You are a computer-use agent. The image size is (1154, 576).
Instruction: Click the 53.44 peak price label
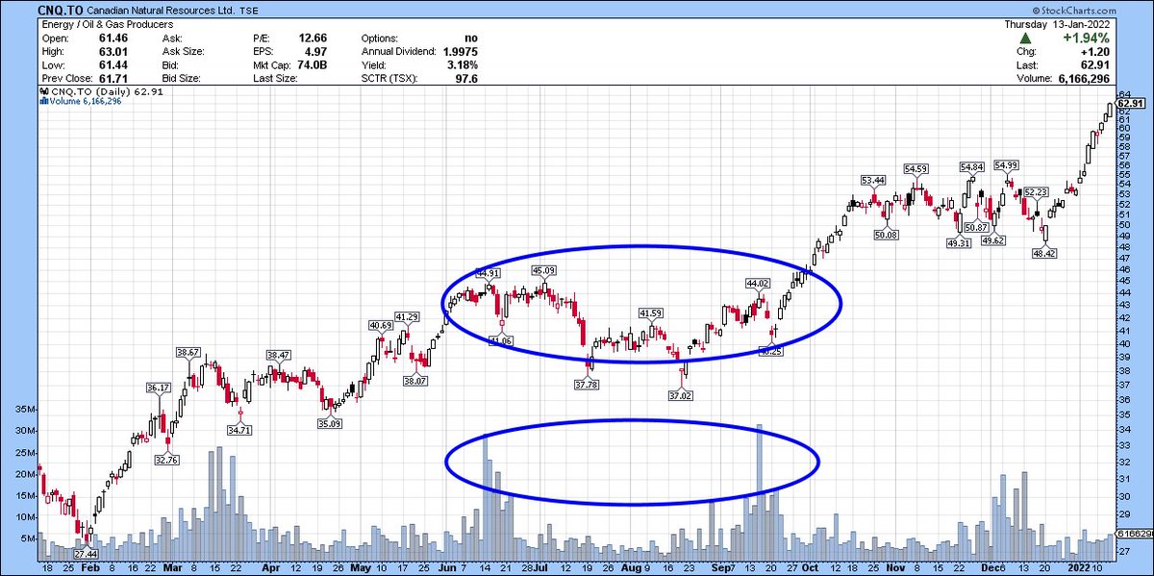tap(873, 180)
